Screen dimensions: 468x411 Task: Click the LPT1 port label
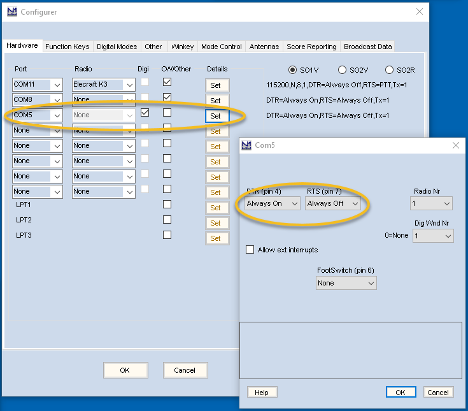[x=24, y=205]
